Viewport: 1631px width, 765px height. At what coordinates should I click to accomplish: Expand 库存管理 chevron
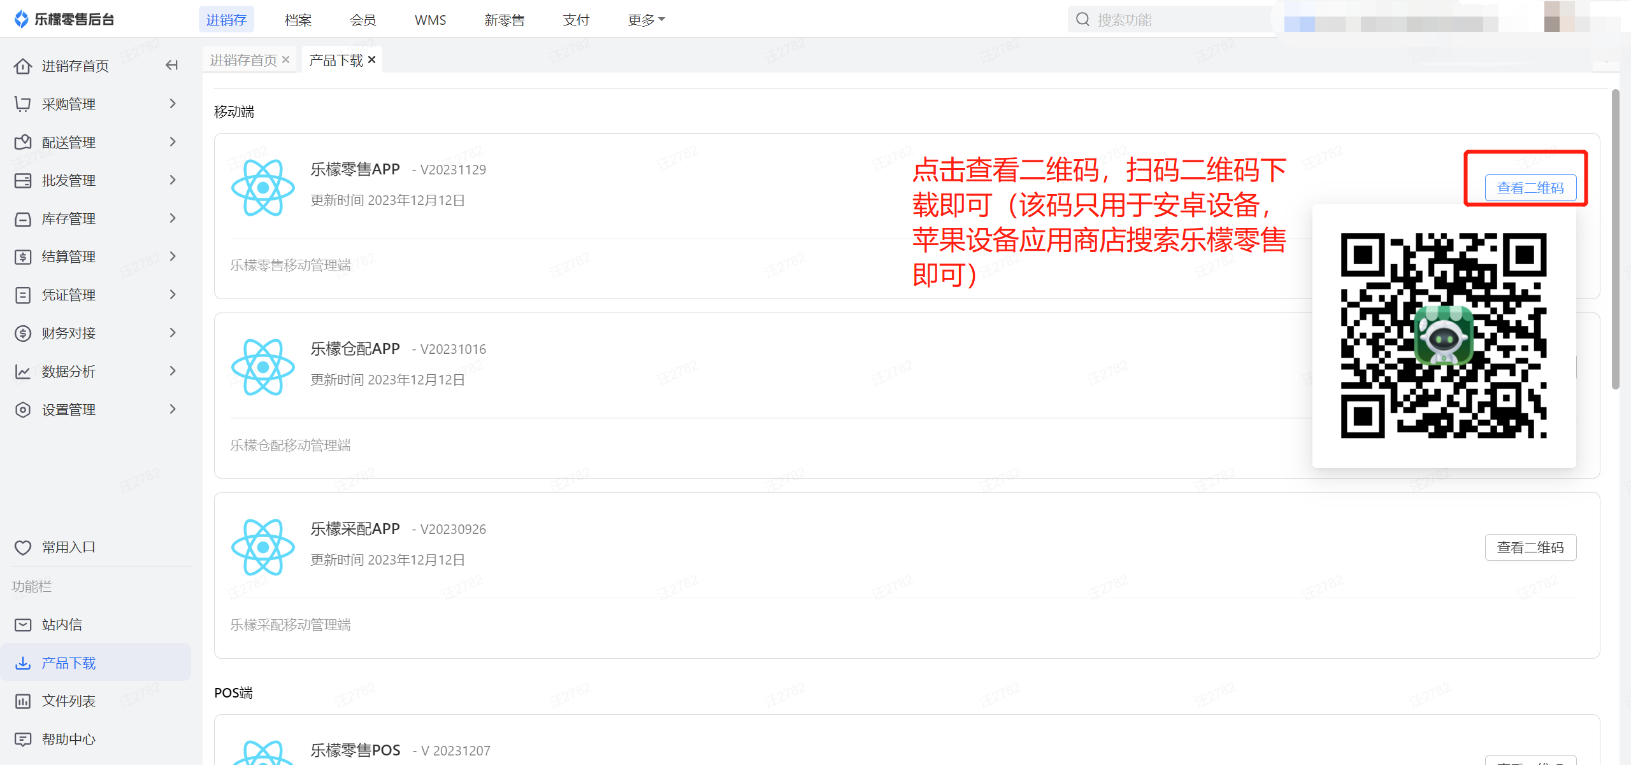pyautogui.click(x=173, y=218)
